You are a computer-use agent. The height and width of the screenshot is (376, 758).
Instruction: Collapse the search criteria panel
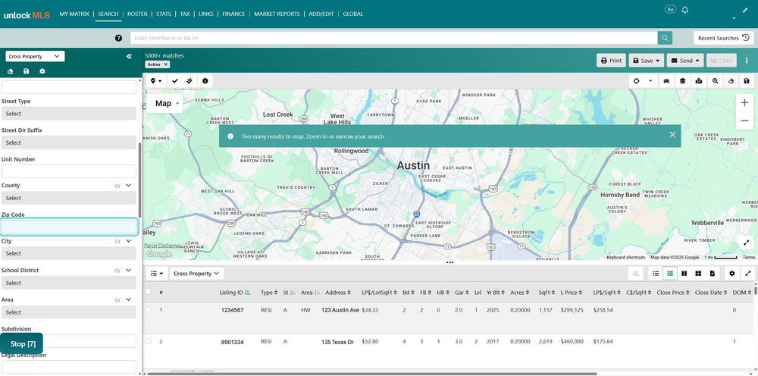(129, 57)
